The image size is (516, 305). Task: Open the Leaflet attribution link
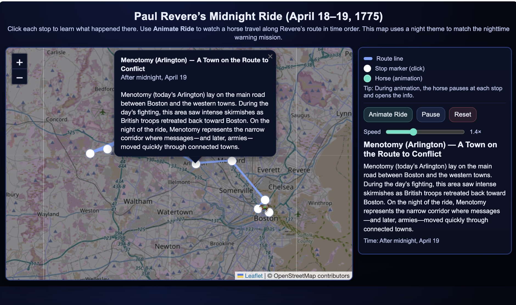pos(254,276)
